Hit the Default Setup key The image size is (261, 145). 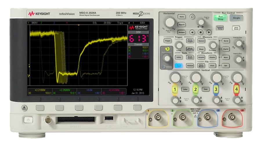220,28
